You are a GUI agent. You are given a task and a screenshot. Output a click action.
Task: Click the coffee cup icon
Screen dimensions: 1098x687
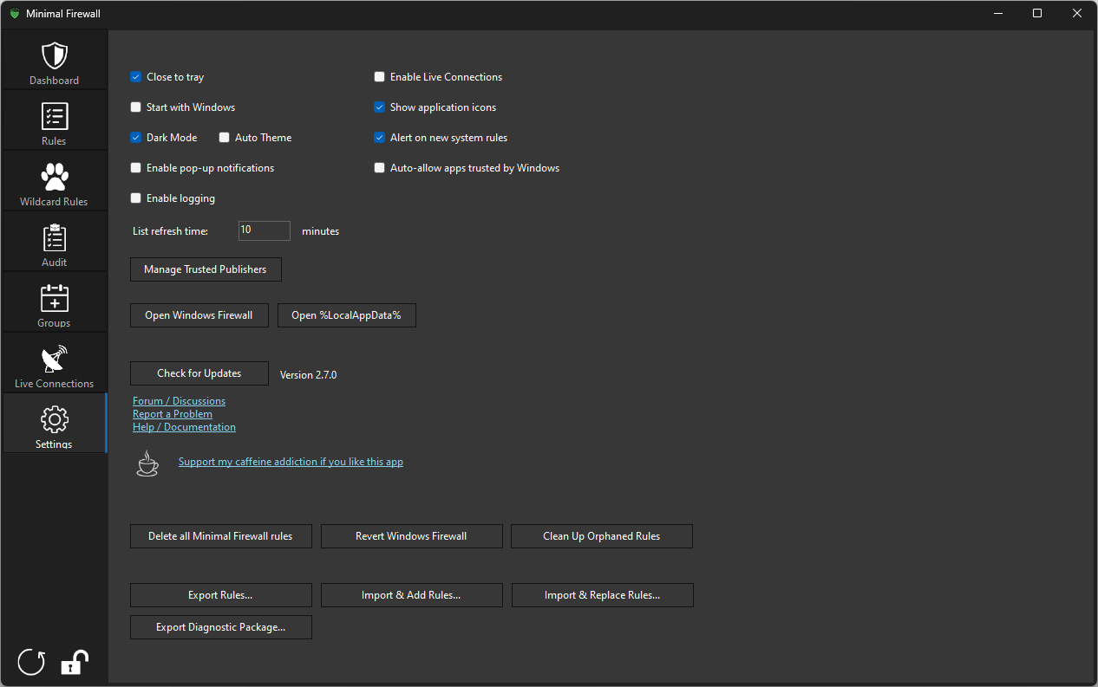147,463
